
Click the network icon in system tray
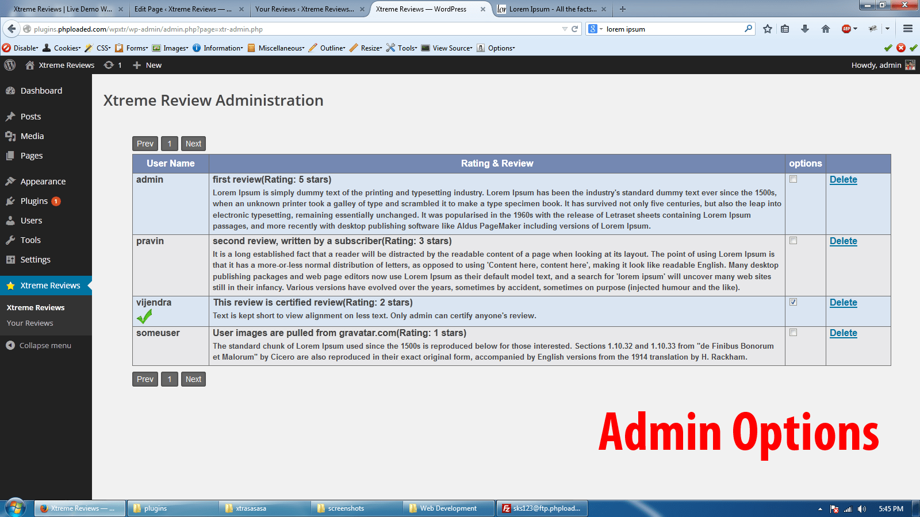click(x=848, y=509)
